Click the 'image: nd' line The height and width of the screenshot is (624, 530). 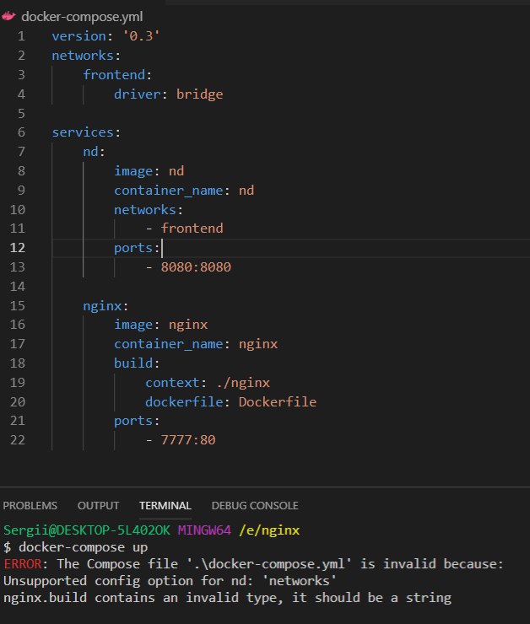[x=149, y=171]
